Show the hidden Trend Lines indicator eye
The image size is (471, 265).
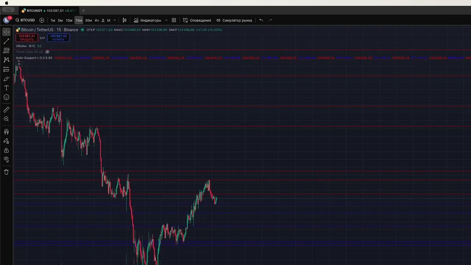(47, 52)
